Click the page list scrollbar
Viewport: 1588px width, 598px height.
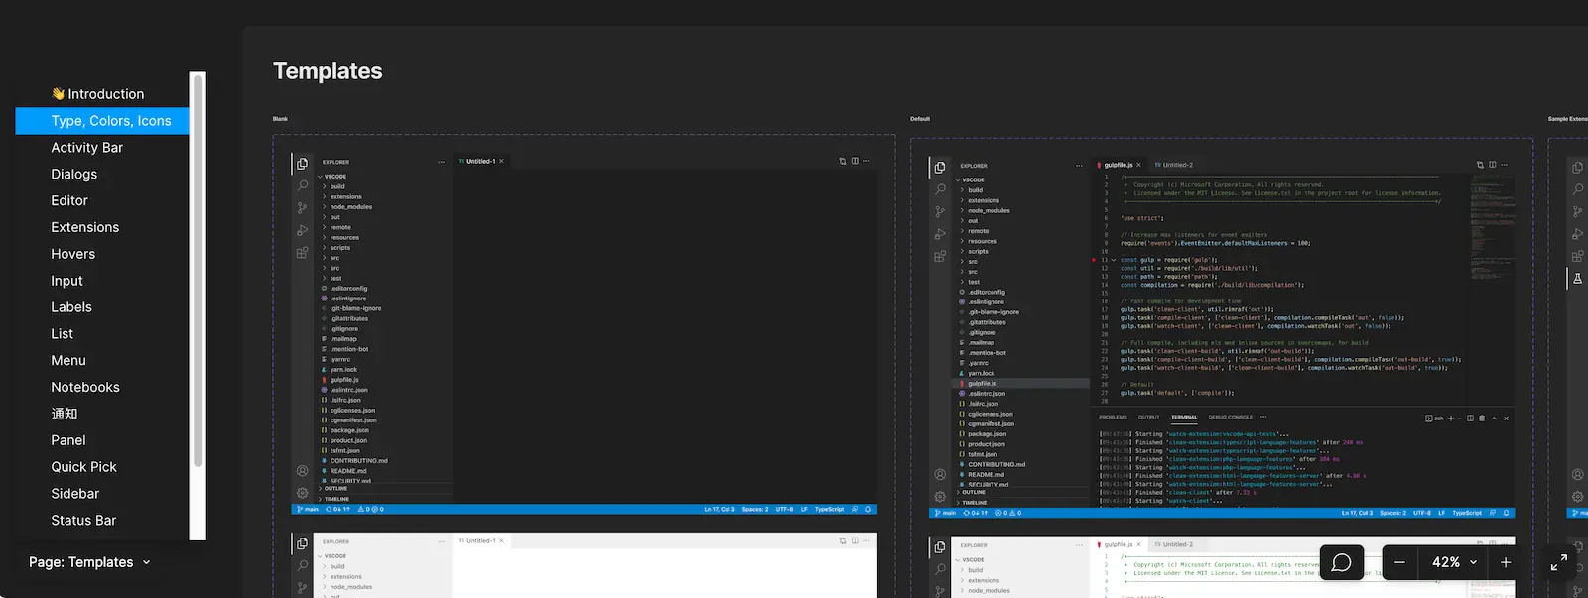198,268
